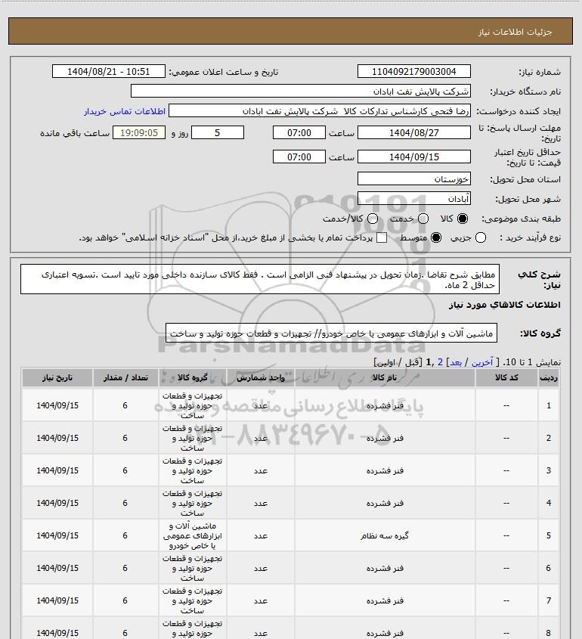This screenshot has width=582, height=639.
Task: Select the کالا radio button
Action: [x=463, y=219]
